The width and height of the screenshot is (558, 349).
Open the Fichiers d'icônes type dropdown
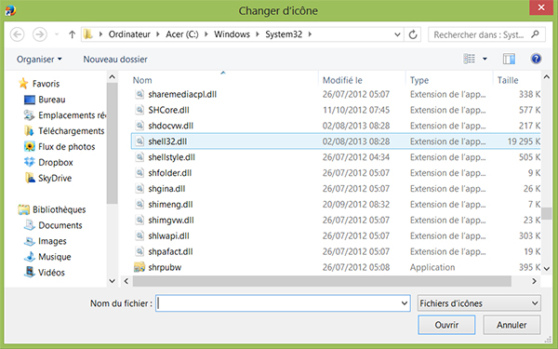coord(479,303)
